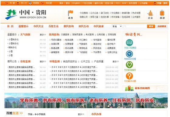The width and height of the screenshot is (170, 117).
Task: Open the 高级搜索 button
Action: tap(162, 26)
